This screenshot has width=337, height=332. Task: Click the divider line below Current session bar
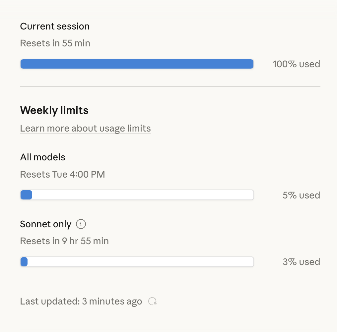pyautogui.click(x=170, y=86)
